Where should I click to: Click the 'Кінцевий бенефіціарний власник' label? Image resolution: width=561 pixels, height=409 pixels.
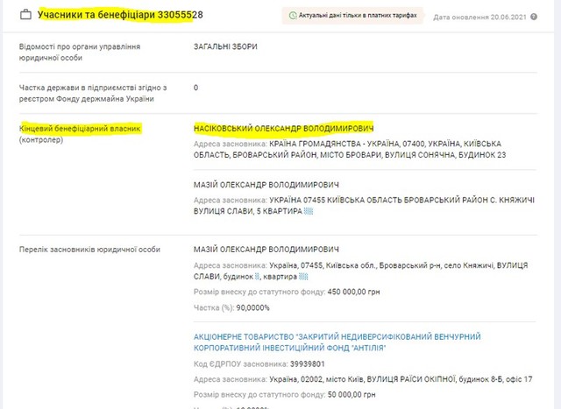click(80, 129)
